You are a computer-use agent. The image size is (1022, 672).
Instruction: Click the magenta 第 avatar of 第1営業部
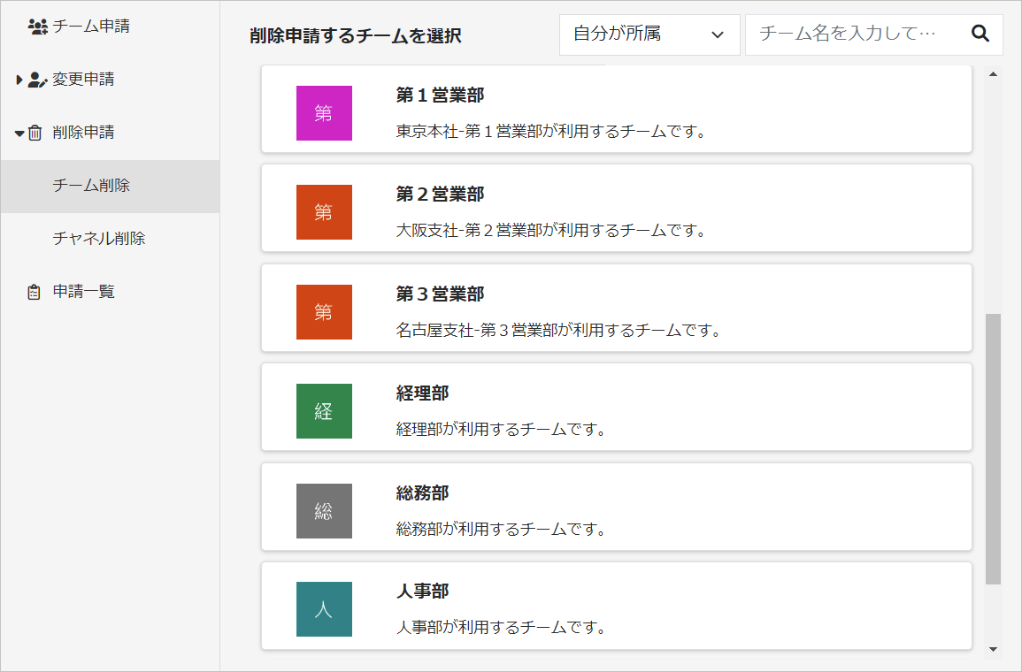pos(324,113)
